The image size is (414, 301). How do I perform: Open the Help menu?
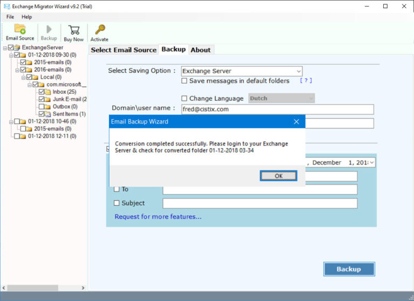point(26,17)
